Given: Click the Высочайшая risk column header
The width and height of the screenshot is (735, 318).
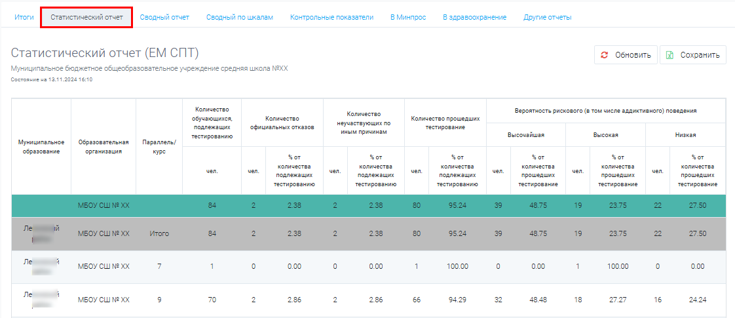Looking at the screenshot, I should click(526, 134).
